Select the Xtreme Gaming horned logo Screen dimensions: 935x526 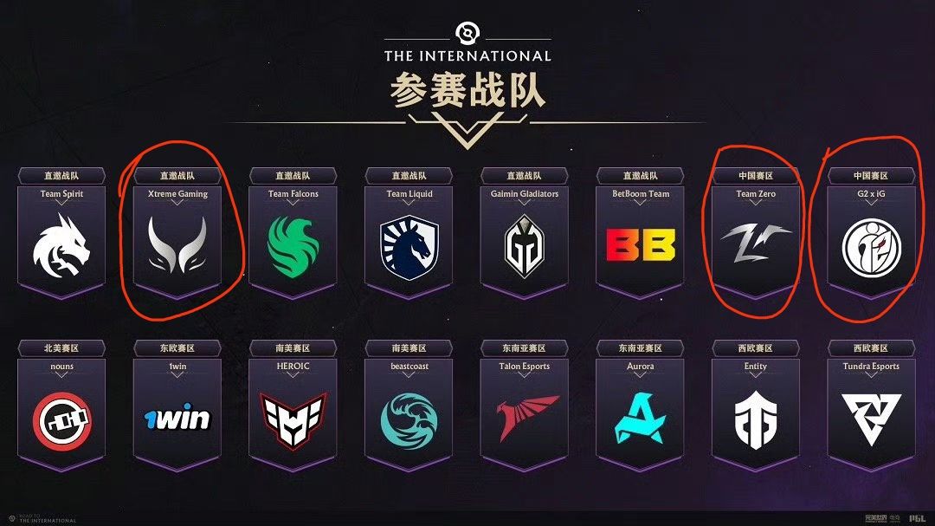(x=177, y=244)
